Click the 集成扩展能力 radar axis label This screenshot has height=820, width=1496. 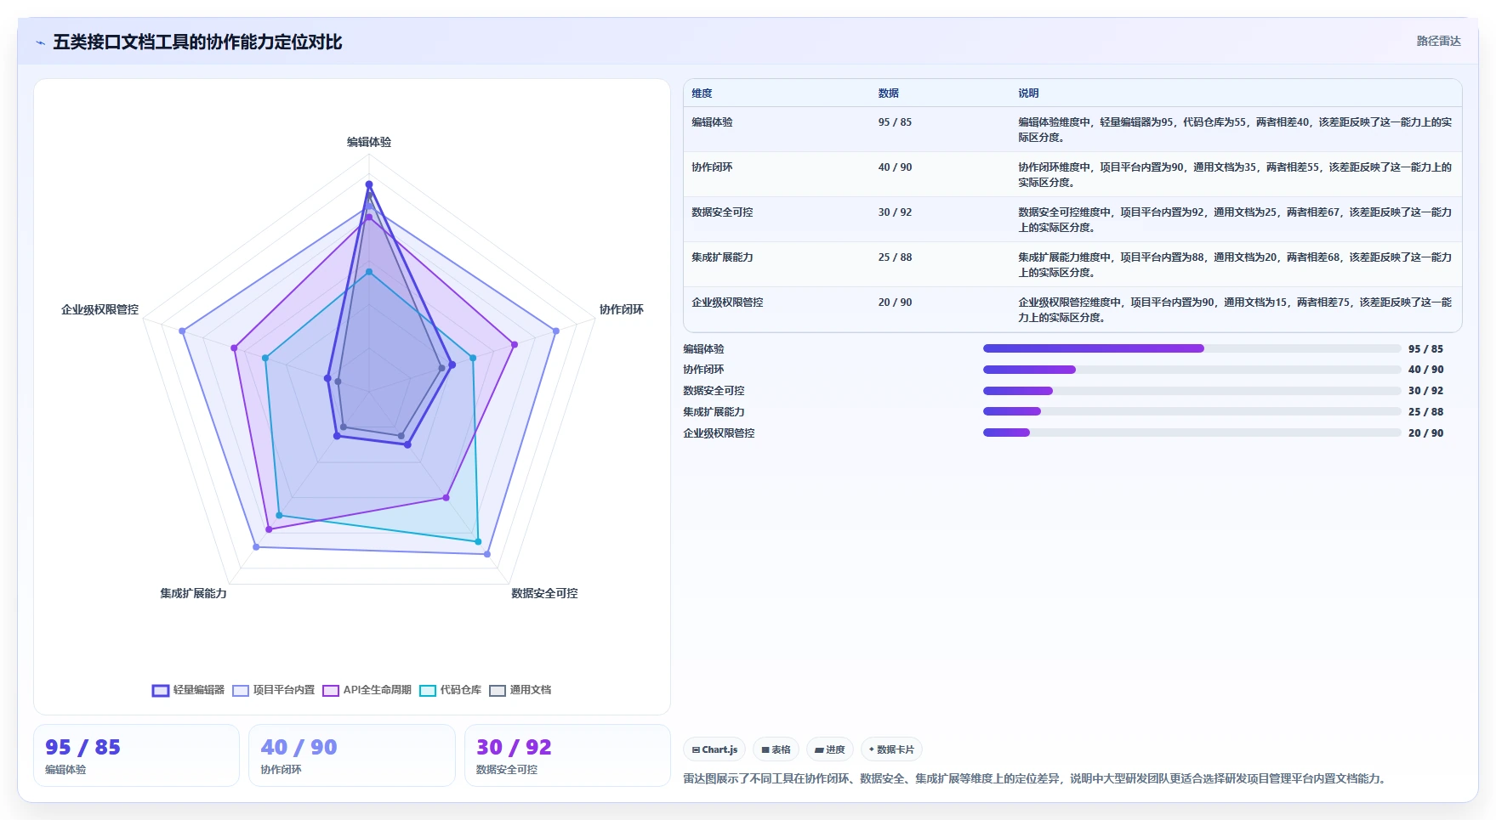(x=193, y=593)
